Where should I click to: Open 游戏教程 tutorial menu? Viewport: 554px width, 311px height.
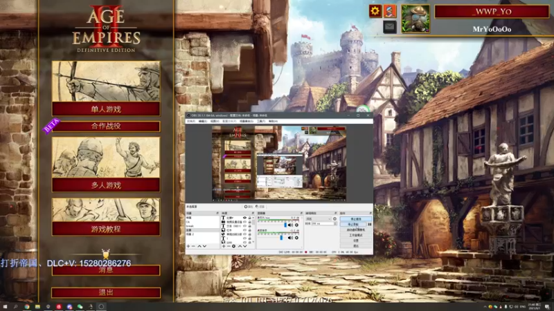(x=106, y=229)
